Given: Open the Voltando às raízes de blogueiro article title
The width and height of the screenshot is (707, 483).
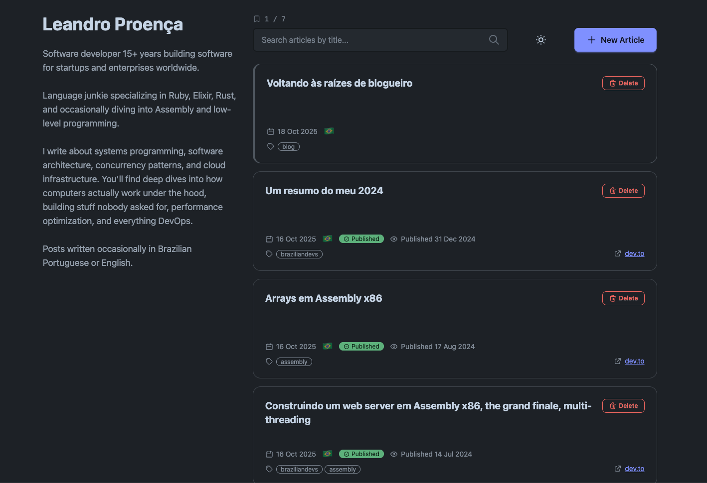Looking at the screenshot, I should (x=339, y=83).
